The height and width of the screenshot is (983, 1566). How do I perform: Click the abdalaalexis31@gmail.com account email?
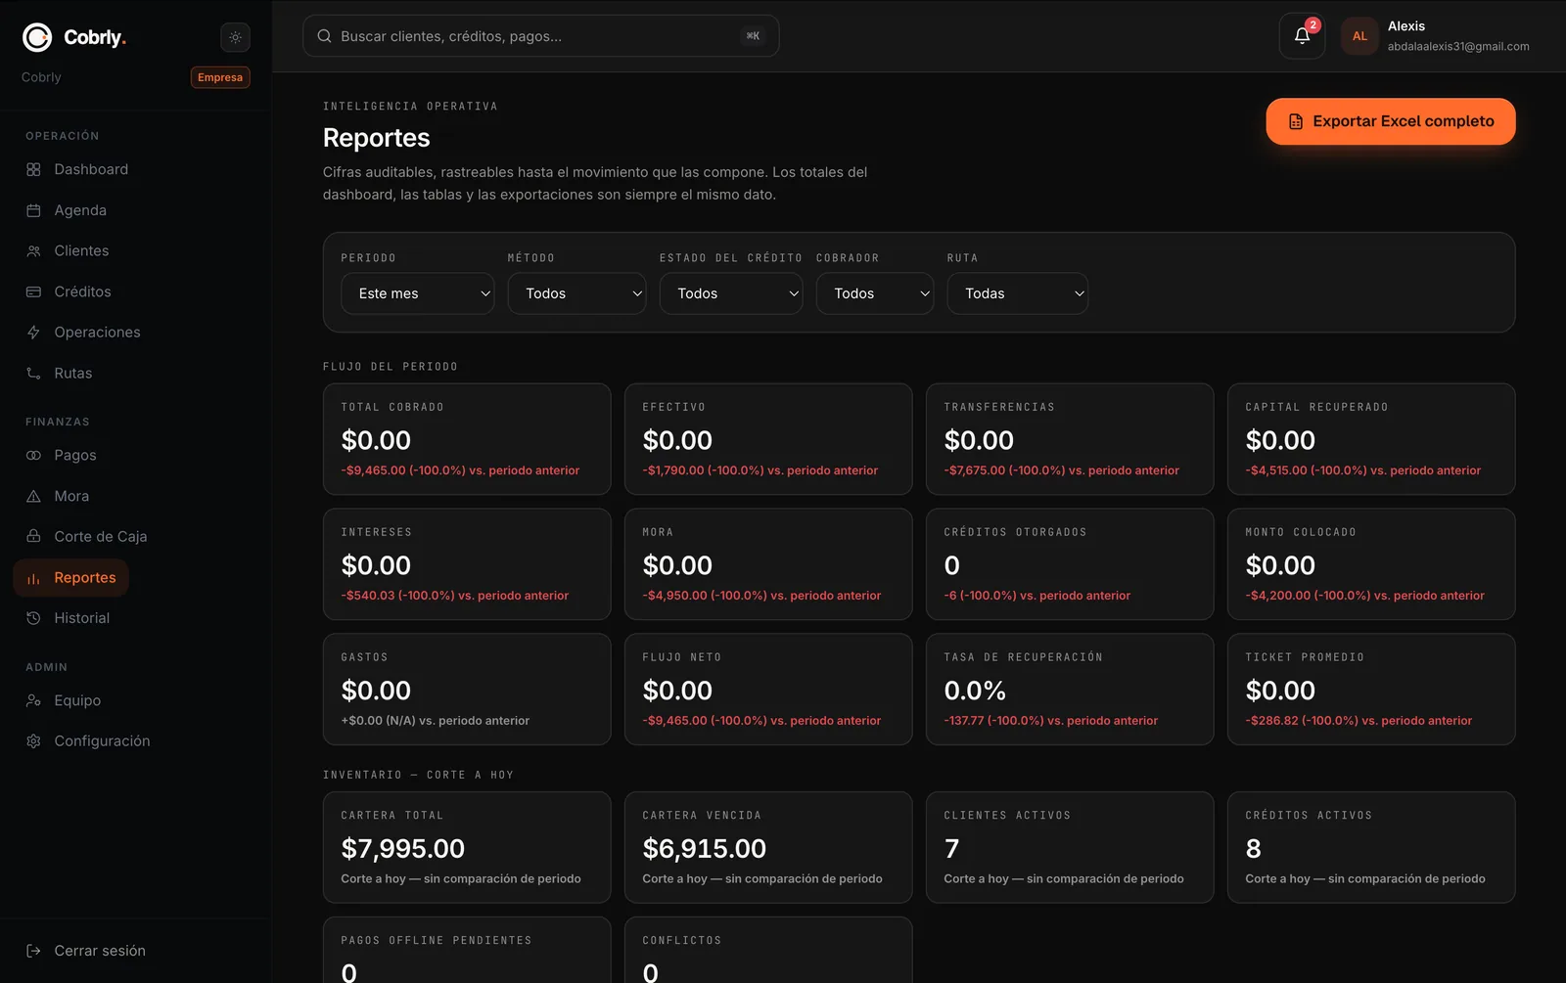(1458, 46)
